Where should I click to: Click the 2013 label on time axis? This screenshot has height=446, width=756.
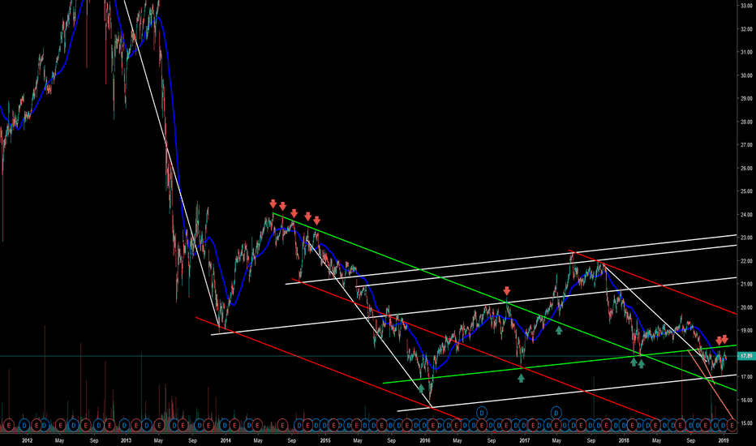pos(126,440)
